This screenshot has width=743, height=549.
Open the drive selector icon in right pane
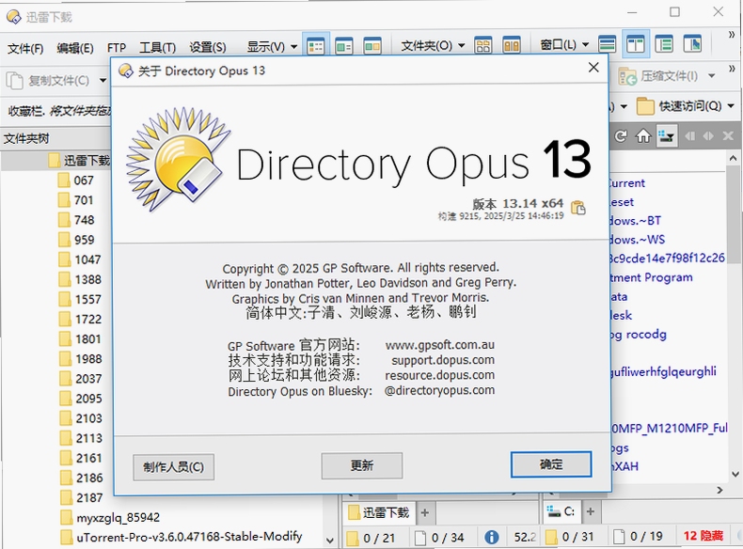tap(667, 136)
